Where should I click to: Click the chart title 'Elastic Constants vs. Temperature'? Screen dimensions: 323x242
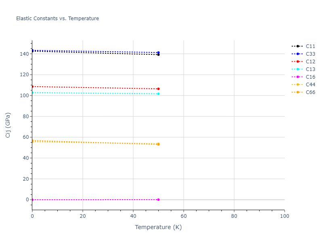[x=57, y=19]
